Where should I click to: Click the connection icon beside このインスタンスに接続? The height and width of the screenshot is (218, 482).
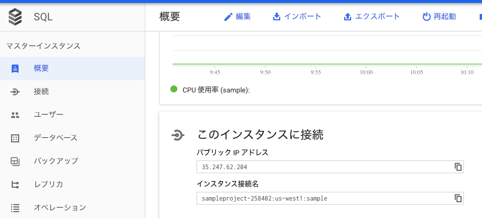click(177, 135)
